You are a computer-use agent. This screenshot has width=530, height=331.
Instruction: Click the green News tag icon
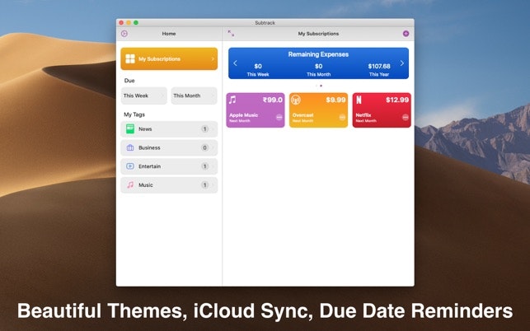point(130,128)
